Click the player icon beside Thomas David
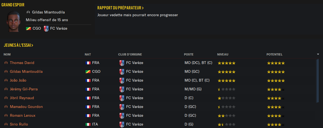The height and width of the screenshot is (128, 323). point(6,63)
